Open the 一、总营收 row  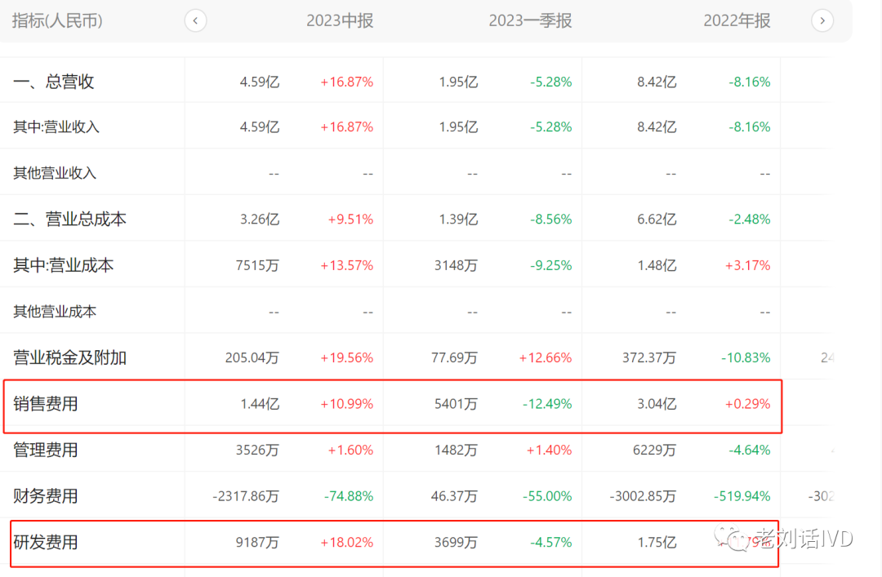[54, 82]
